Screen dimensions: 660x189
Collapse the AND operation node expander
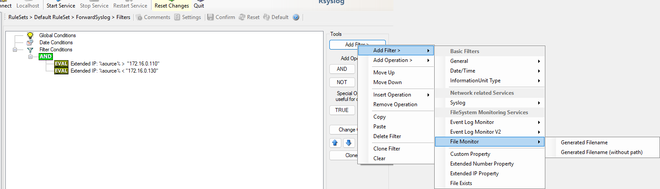click(31, 57)
